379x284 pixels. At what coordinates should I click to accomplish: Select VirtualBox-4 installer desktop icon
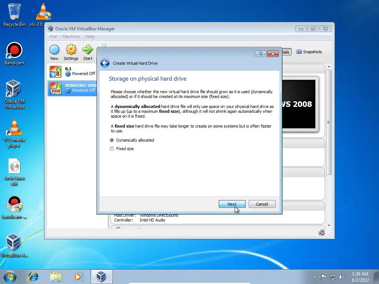click(14, 246)
